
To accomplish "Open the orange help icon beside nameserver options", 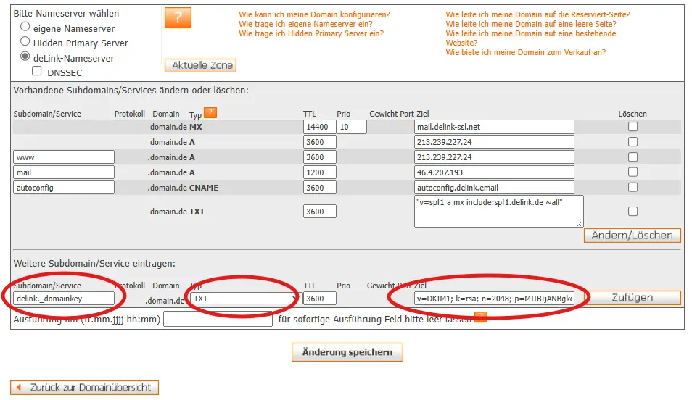I will click(178, 17).
